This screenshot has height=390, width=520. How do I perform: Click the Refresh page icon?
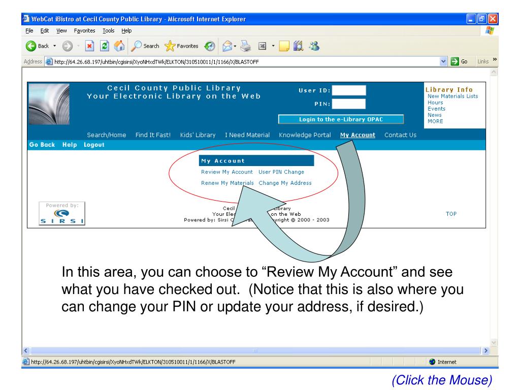click(105, 46)
